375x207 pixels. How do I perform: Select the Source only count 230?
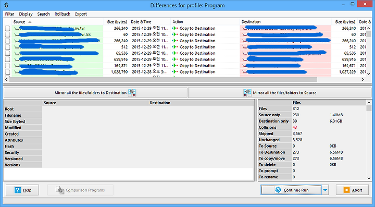296,115
